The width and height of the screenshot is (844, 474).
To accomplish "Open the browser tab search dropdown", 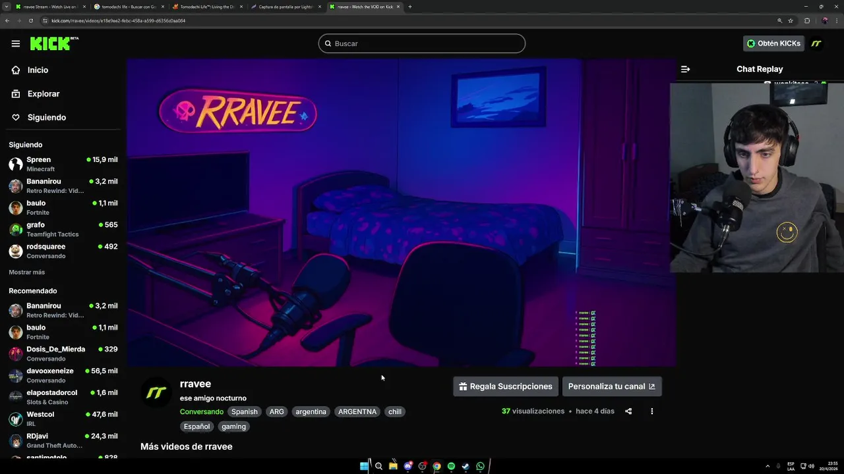I will (6, 7).
